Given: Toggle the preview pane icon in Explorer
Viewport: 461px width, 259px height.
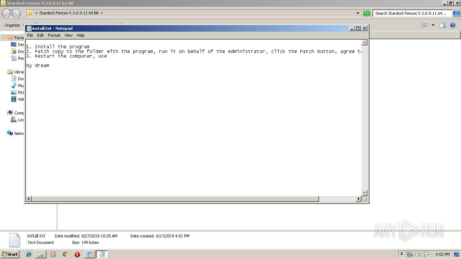Looking at the screenshot, I should pyautogui.click(x=443, y=25).
